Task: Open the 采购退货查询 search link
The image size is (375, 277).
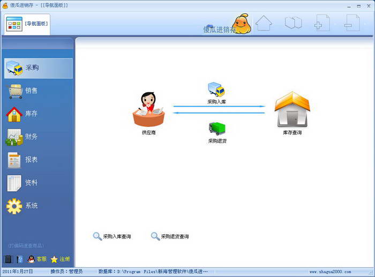Action: 170,236
